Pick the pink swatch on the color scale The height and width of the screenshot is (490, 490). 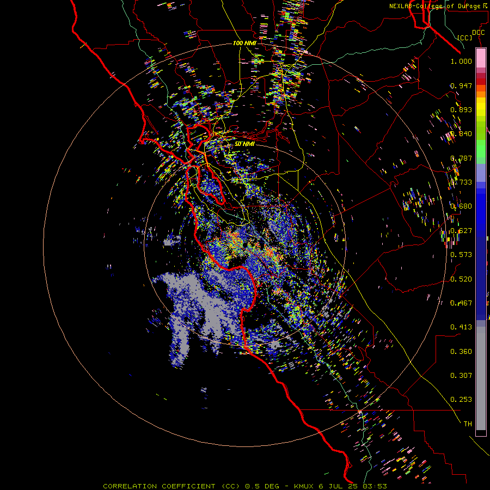pyautogui.click(x=481, y=58)
